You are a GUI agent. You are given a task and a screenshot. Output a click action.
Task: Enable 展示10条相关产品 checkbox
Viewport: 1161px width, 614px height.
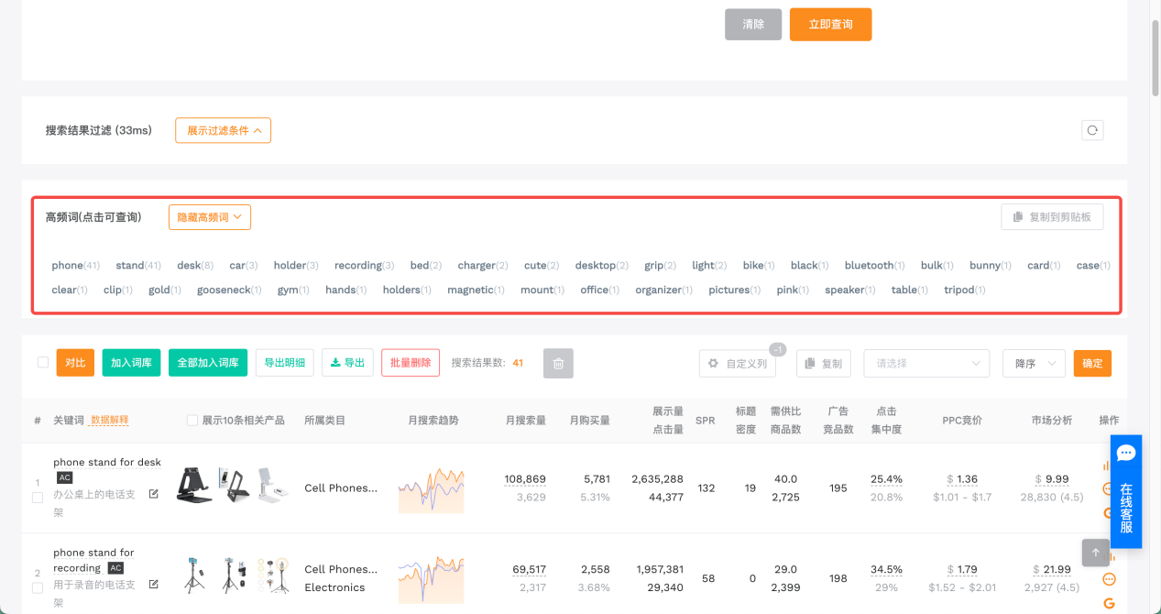192,421
